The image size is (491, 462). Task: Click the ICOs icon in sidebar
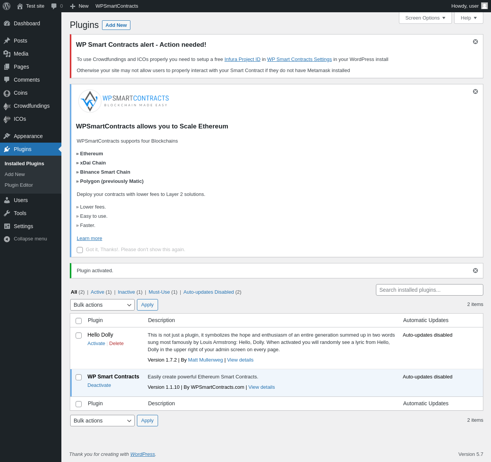point(7,119)
